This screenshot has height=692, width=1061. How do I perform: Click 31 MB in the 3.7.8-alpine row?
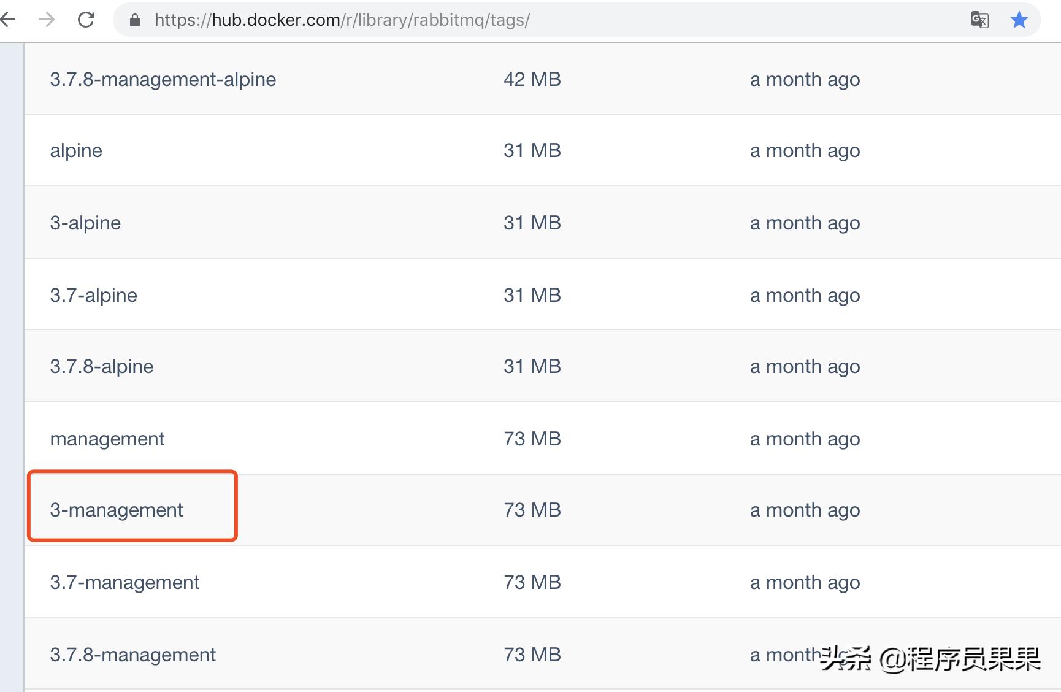pyautogui.click(x=532, y=366)
